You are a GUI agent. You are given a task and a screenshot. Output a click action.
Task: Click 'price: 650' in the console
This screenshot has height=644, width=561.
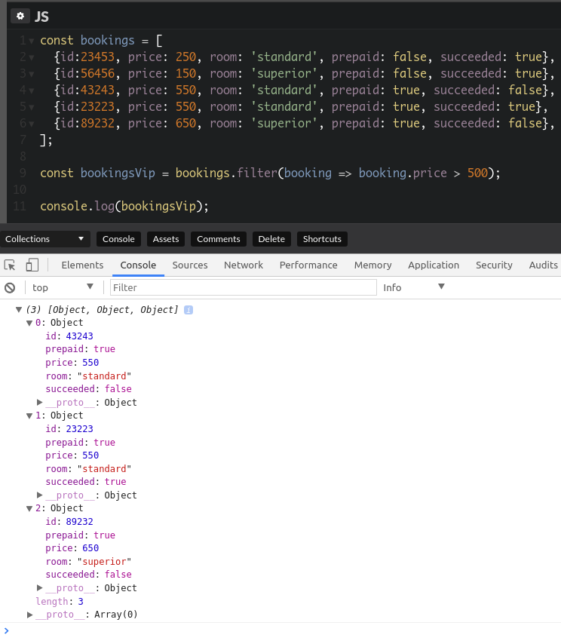click(72, 548)
